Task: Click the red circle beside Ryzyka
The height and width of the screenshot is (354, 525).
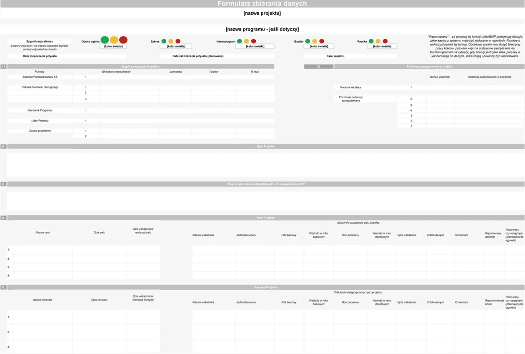Action: tap(385, 41)
